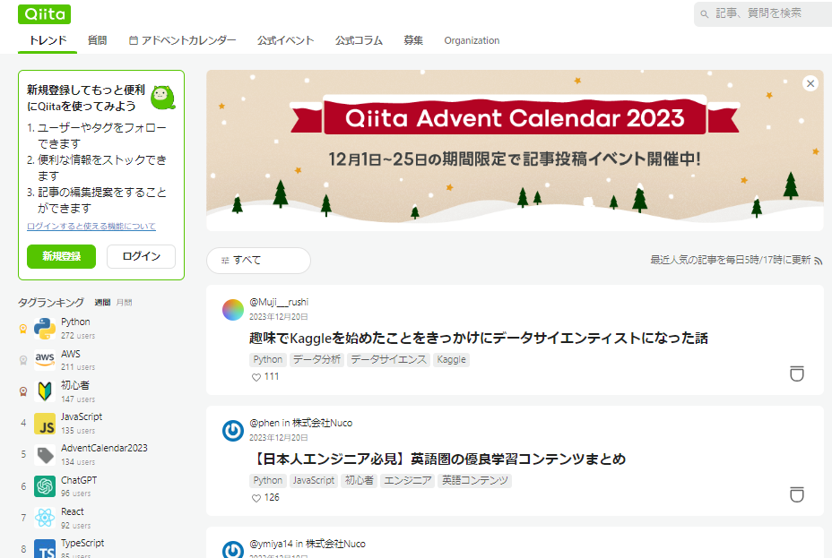The image size is (832, 558).
Task: Click the search magnifier icon
Action: click(704, 14)
